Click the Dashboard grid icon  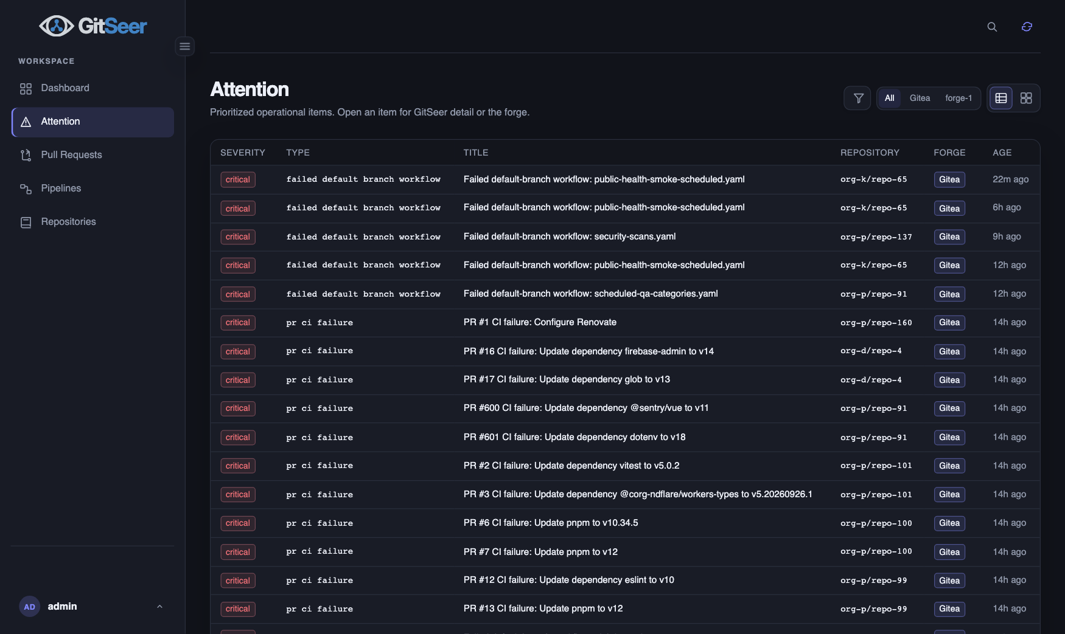(x=26, y=89)
